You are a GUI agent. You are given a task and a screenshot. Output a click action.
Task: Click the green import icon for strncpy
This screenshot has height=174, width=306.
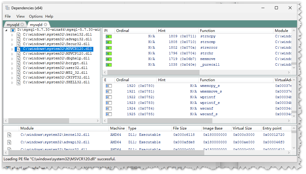click(109, 36)
